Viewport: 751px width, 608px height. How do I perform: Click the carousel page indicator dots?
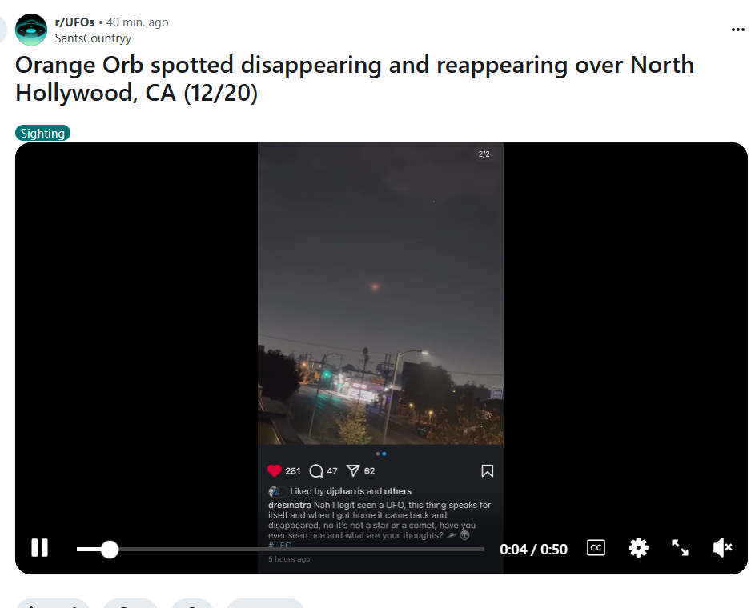pos(381,454)
